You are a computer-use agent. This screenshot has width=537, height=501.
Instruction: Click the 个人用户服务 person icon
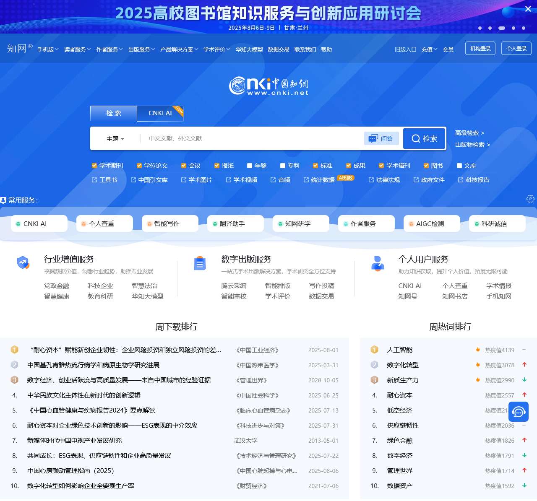click(378, 263)
